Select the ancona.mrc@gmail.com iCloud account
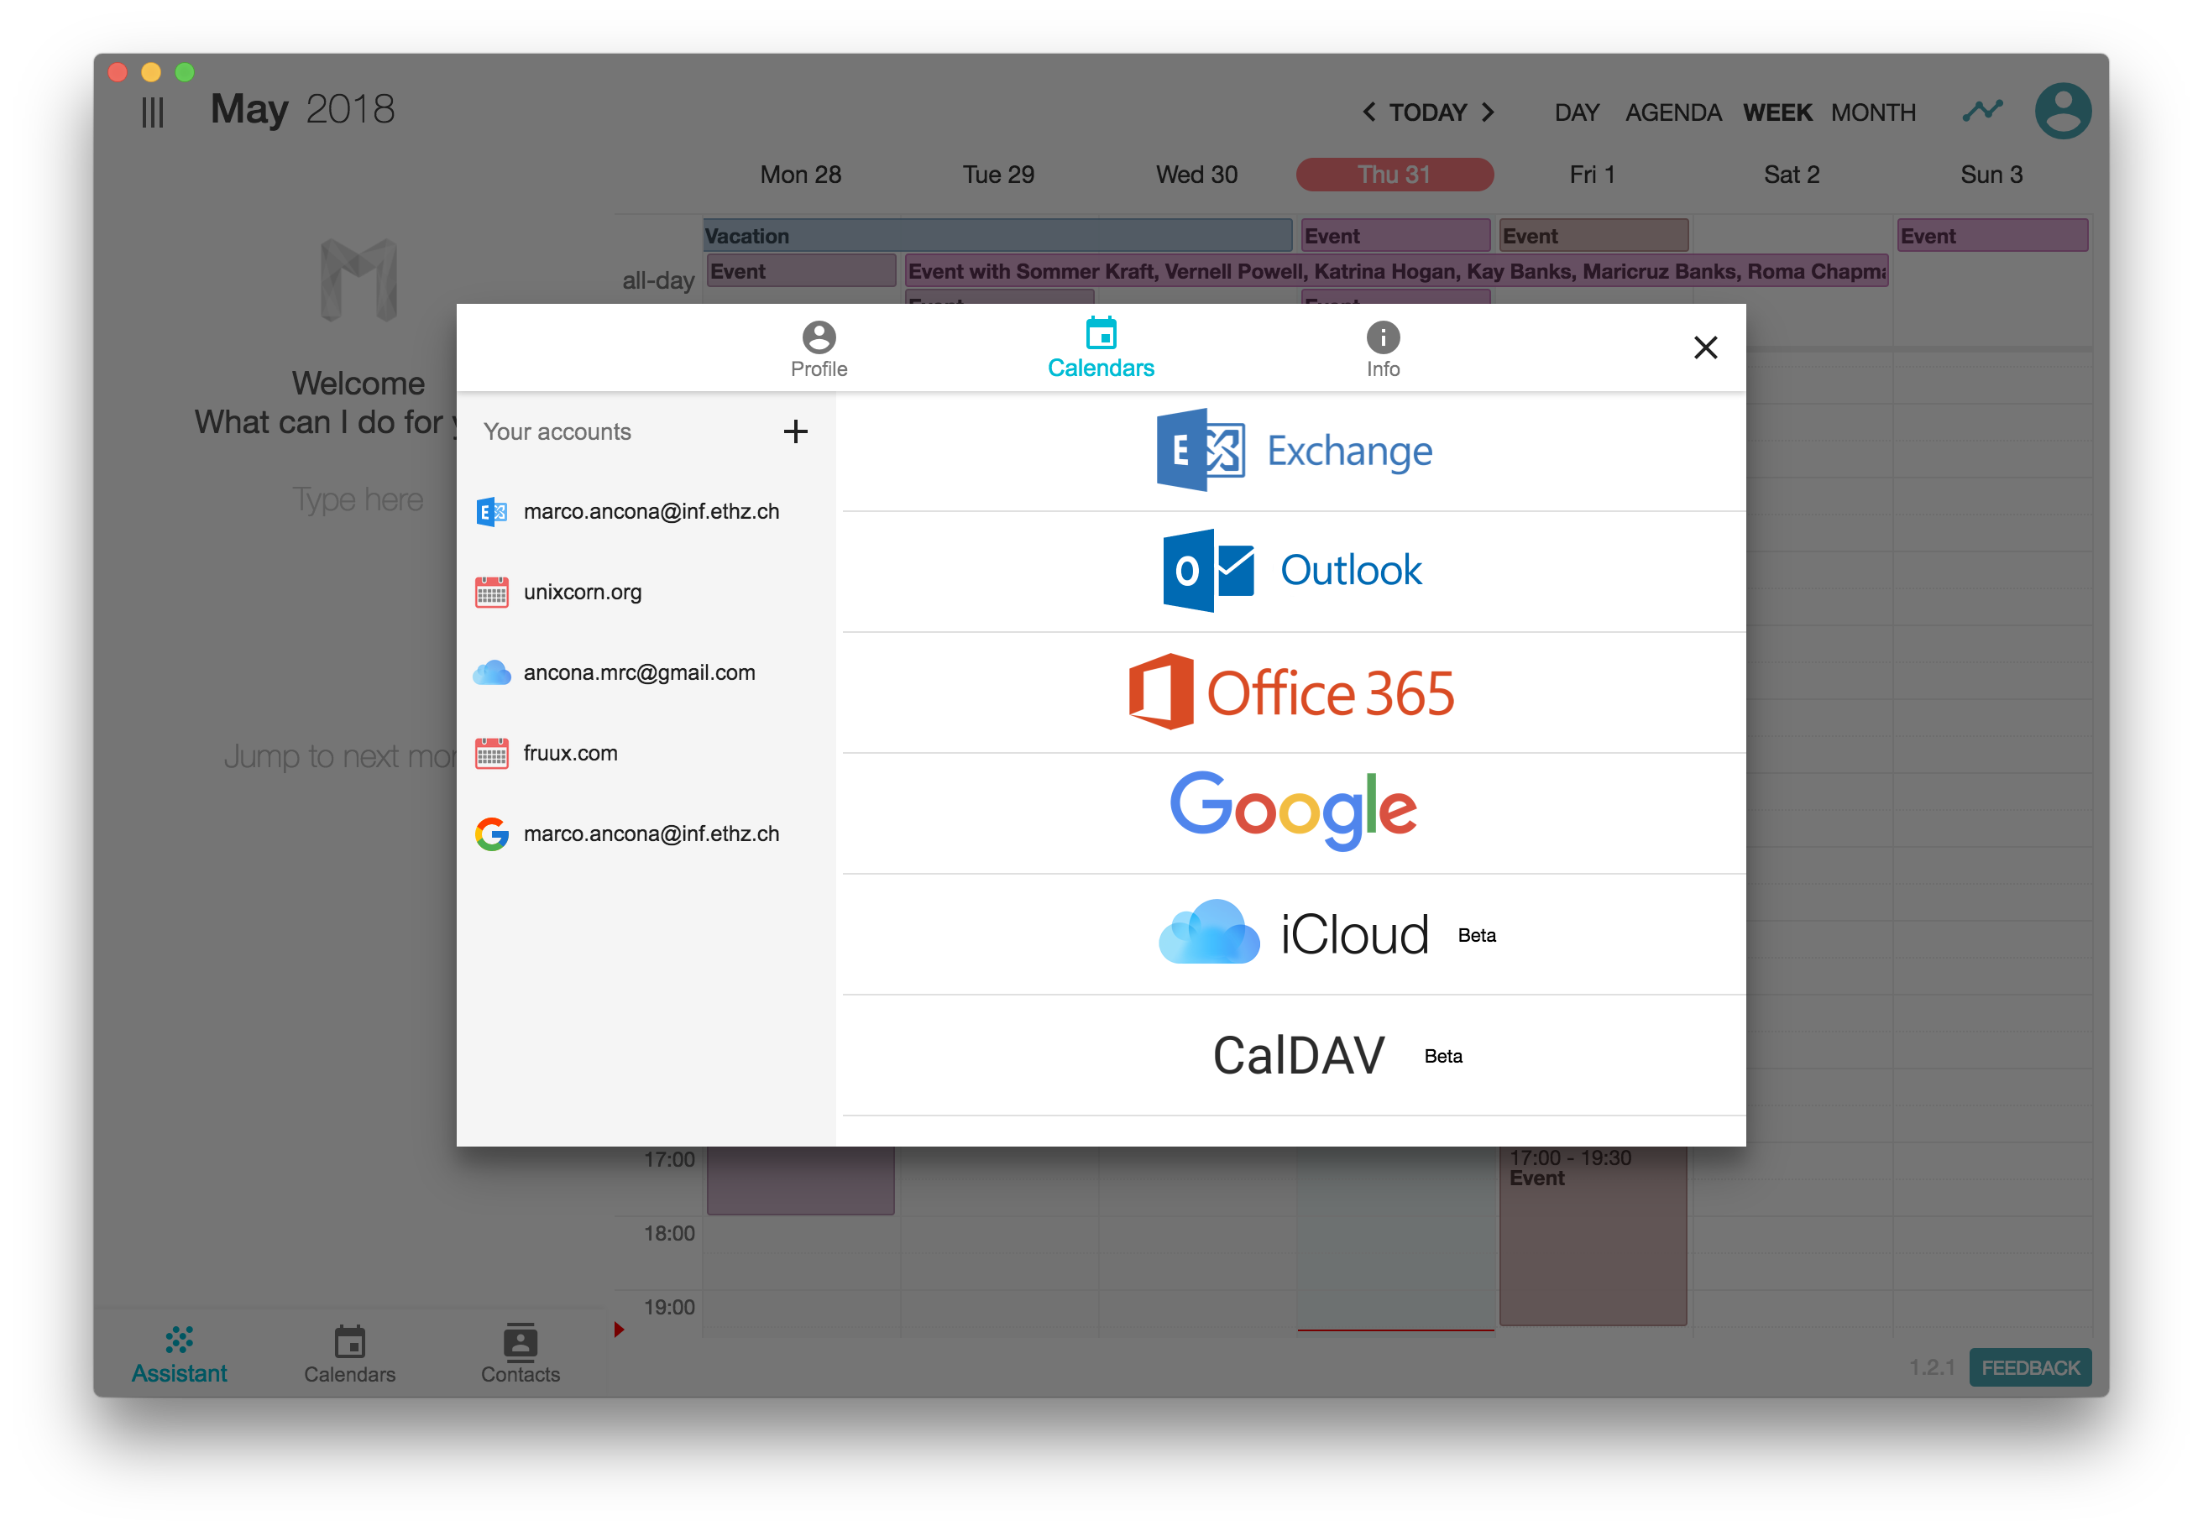 [x=638, y=672]
